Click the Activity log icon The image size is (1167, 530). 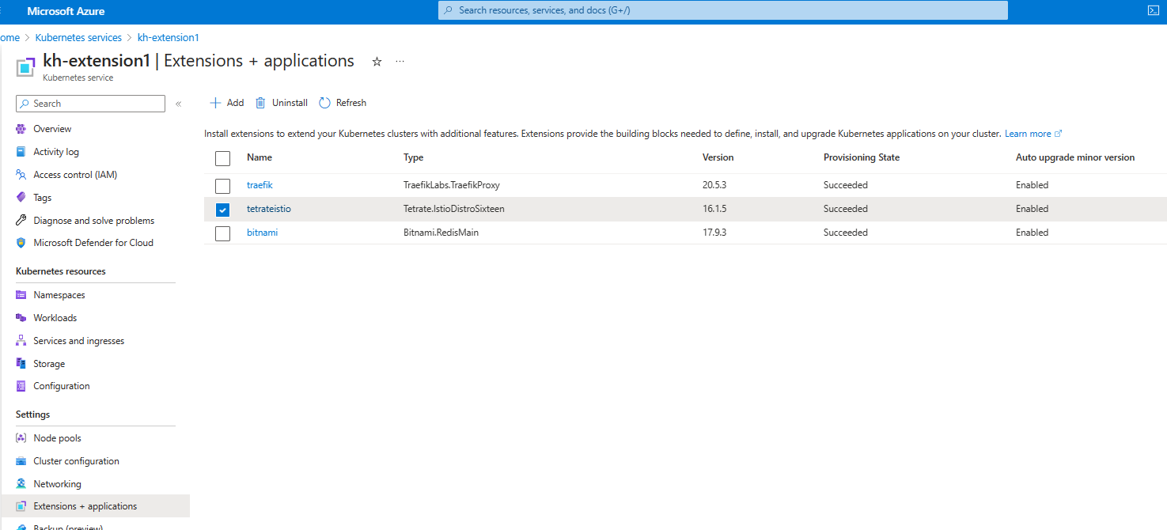21,152
